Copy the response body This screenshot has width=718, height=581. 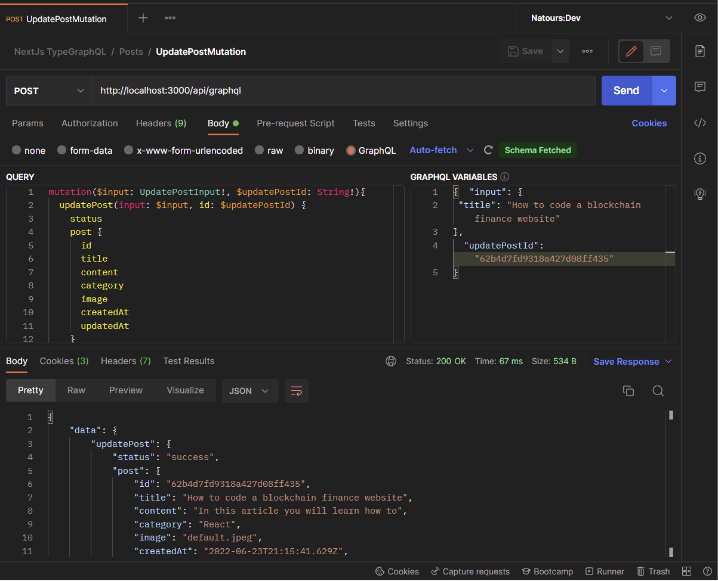628,390
